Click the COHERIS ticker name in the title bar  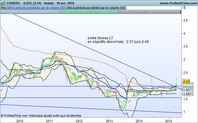tap(13, 3)
